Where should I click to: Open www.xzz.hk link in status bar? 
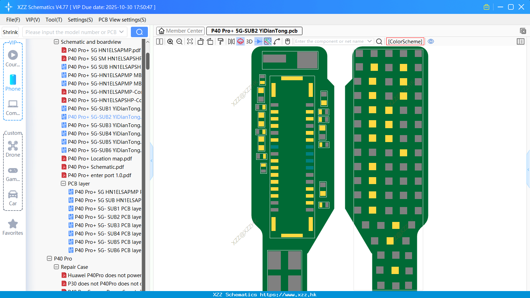pos(288,295)
